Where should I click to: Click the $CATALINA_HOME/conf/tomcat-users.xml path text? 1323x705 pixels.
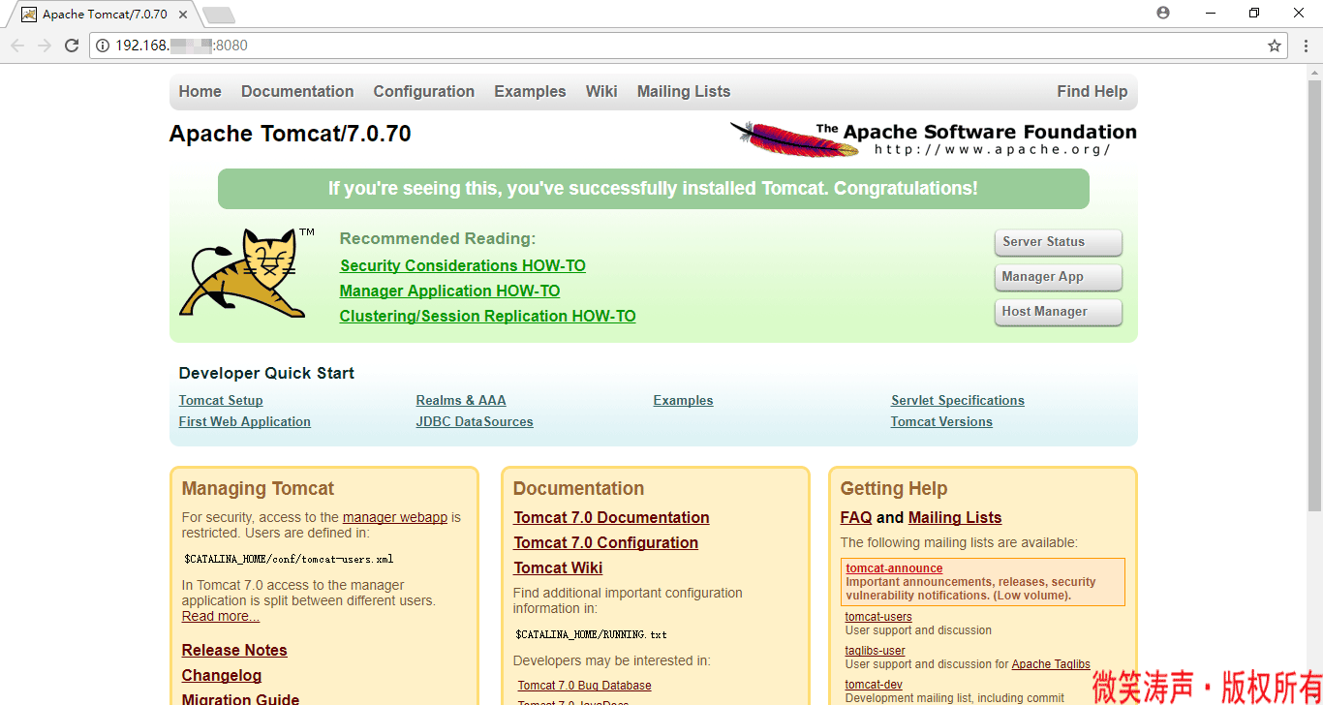[x=289, y=559]
